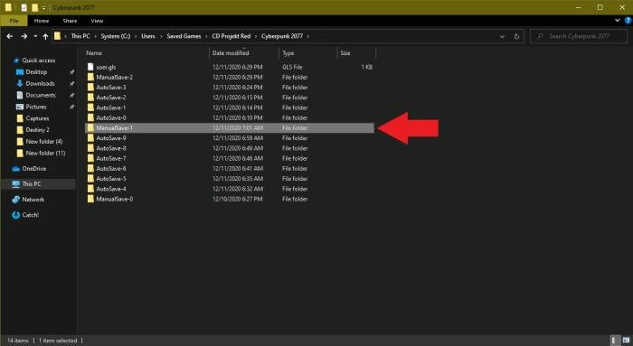Refresh the Cyberpunk 2077 folder view
The height and width of the screenshot is (346, 633).
tap(516, 36)
